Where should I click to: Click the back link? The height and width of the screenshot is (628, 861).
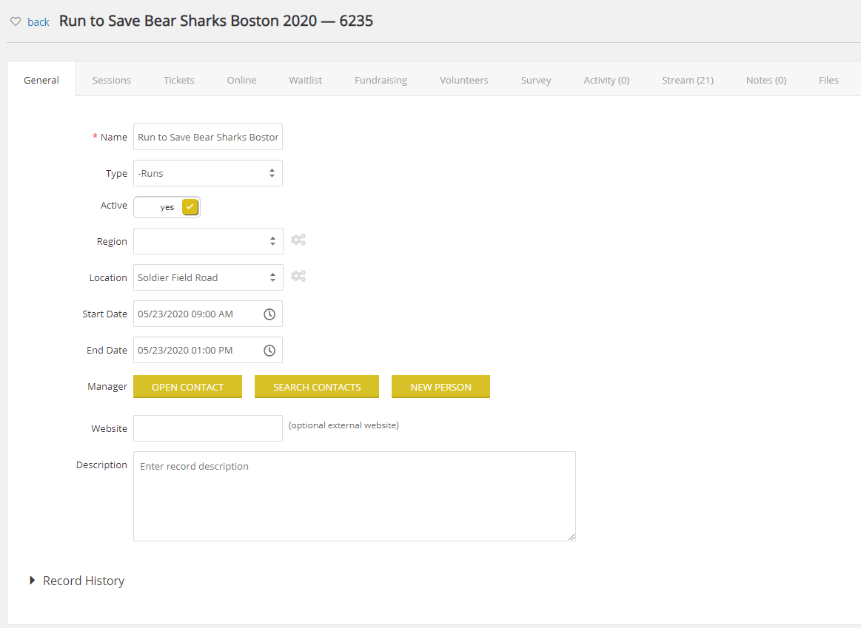click(x=38, y=22)
